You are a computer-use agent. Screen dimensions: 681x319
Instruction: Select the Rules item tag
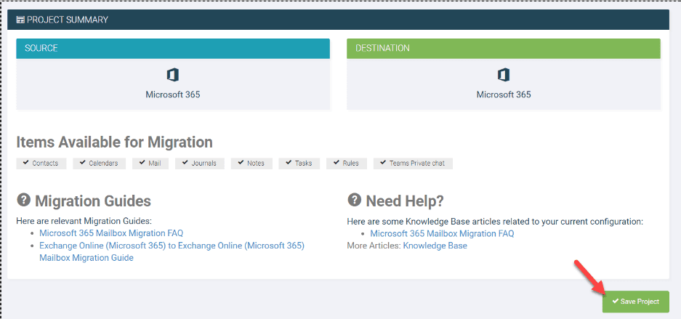tap(346, 163)
